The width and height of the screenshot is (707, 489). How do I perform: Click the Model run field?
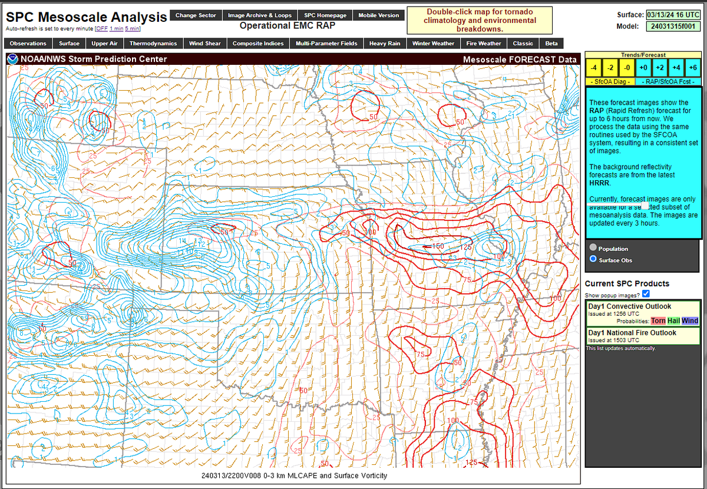673,26
